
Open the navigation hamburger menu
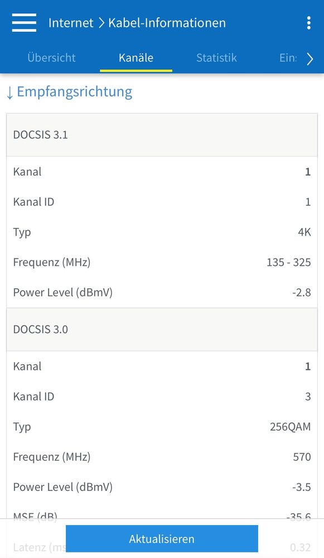coord(23,22)
